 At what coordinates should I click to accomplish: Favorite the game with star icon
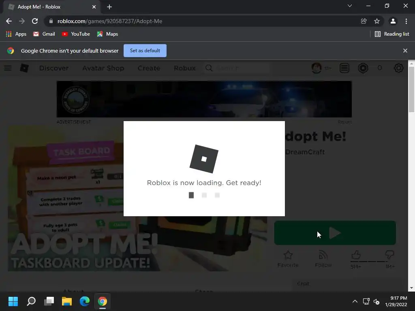[288, 259]
